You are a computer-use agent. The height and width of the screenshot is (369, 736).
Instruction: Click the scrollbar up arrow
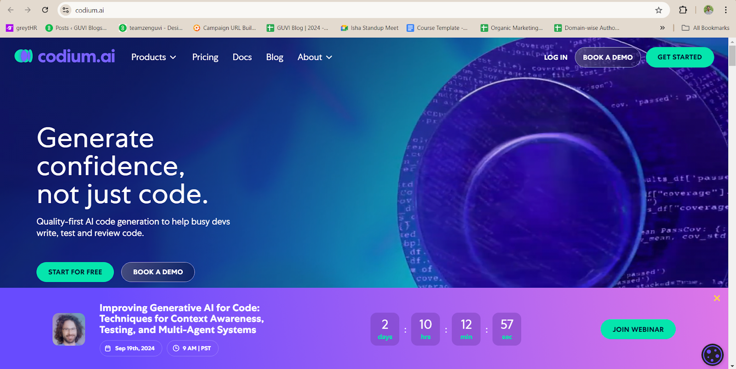point(732,41)
